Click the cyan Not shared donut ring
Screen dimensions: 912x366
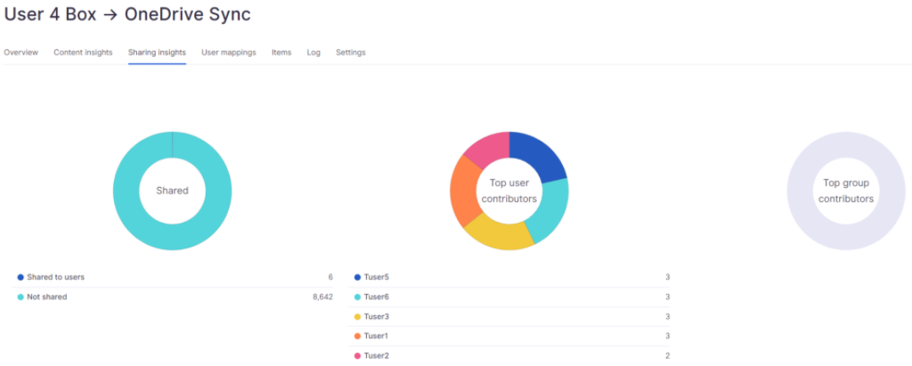[x=128, y=191]
